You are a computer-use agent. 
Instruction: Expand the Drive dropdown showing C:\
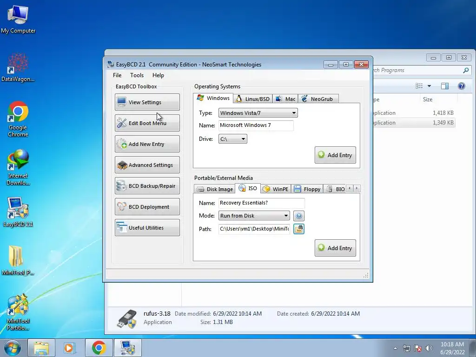[x=233, y=139]
